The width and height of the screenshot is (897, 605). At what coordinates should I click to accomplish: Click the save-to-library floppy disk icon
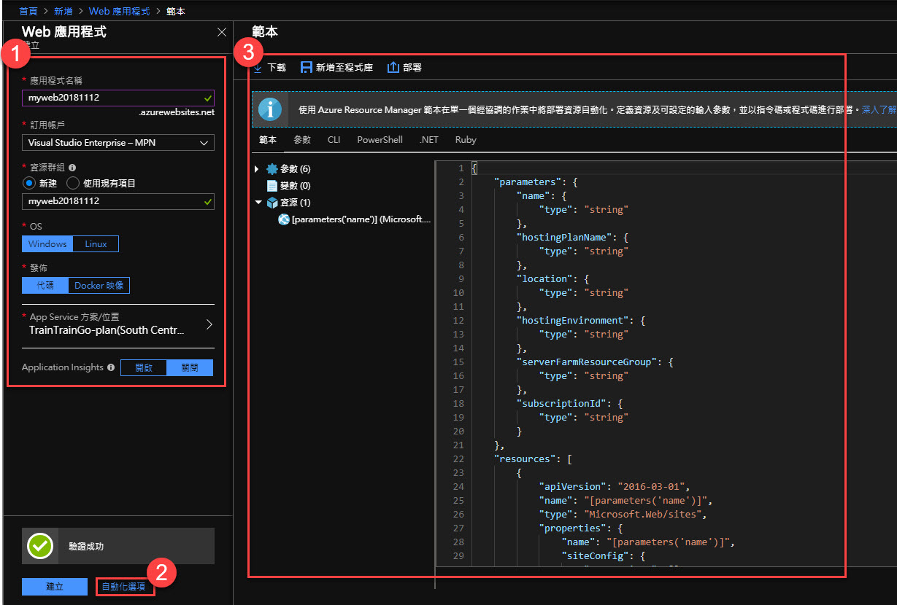(307, 67)
